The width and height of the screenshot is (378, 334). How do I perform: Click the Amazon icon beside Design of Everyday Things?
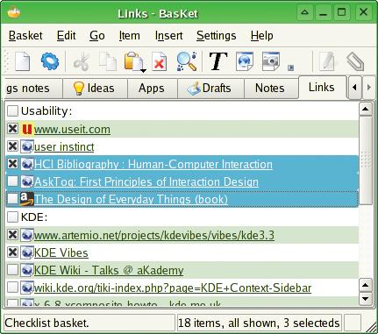point(26,199)
